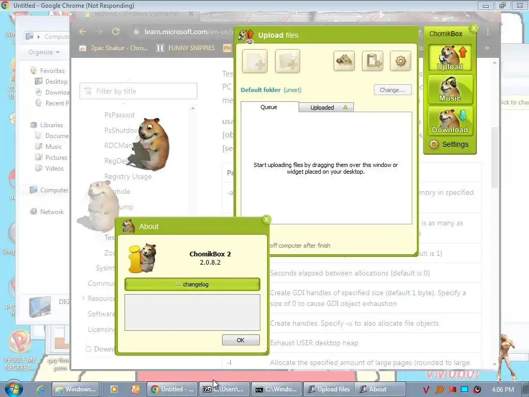Click the add file icon in Upload files
Image resolution: width=529 pixels, height=397 pixels.
(x=255, y=61)
